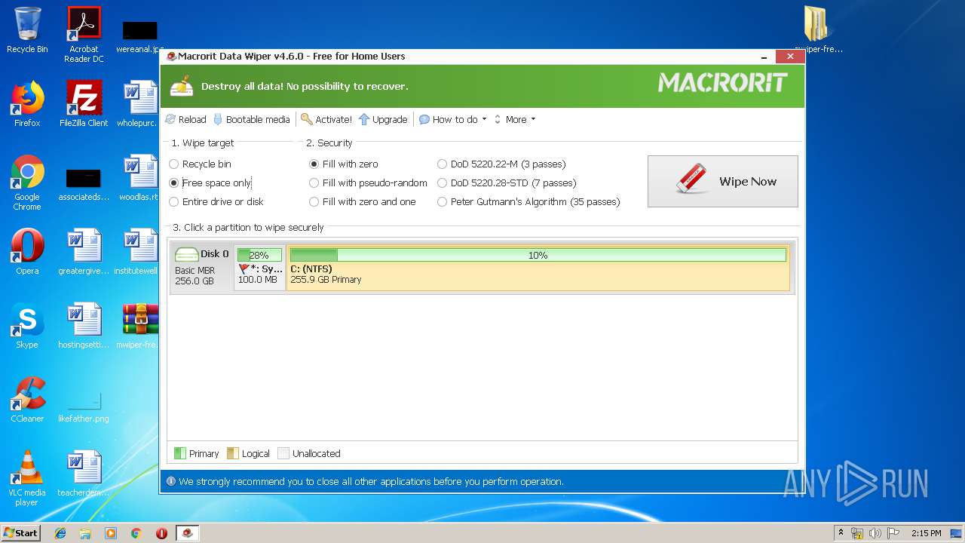Open Acrobat Reader DC desktop shortcut
The width and height of the screenshot is (965, 543).
84,35
